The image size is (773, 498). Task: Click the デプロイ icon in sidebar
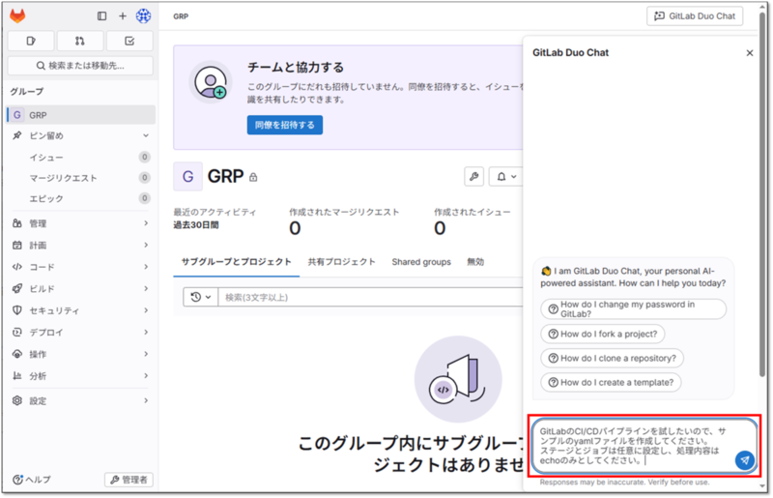[x=17, y=333]
